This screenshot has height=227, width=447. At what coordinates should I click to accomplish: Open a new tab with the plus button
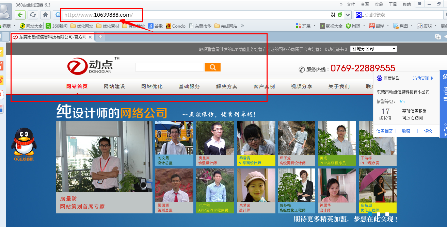click(100, 37)
